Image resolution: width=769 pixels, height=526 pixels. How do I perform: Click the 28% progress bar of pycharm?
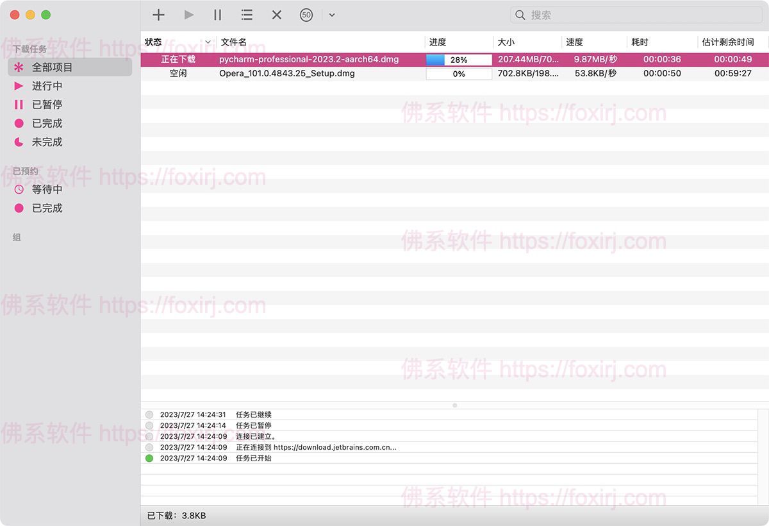tap(459, 60)
